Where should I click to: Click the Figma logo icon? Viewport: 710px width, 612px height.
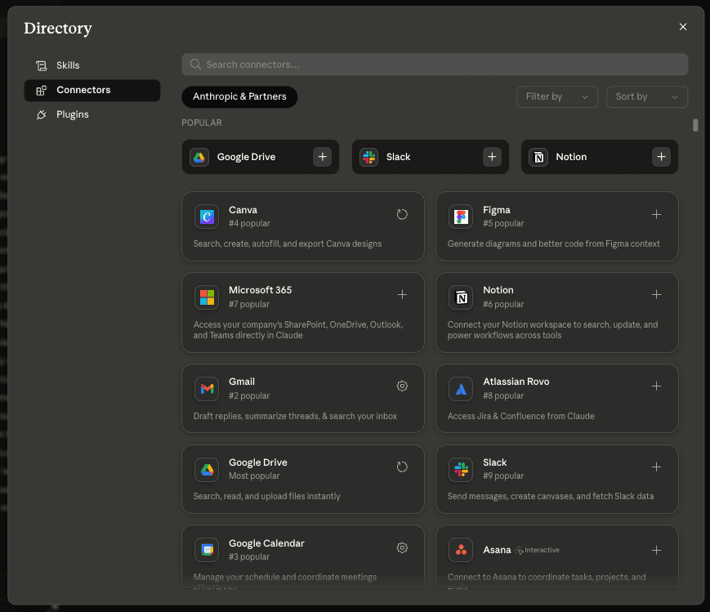(461, 217)
